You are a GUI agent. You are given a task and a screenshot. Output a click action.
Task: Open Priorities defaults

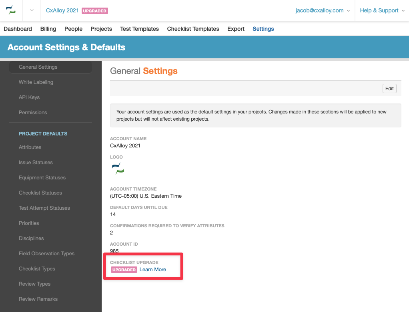point(29,223)
